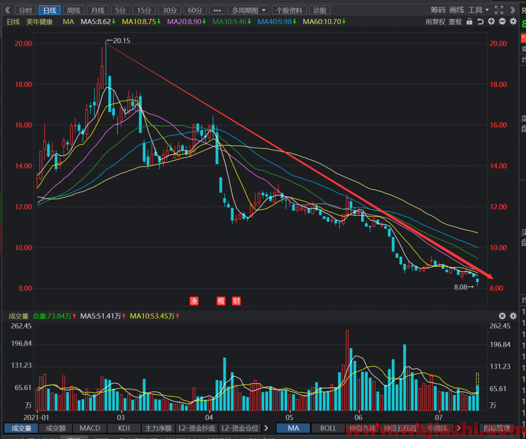This screenshot has width=526, height=439.
Task: Close the volume sub-chart panel
Action: click(502, 316)
